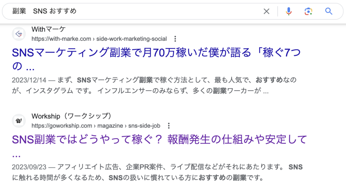Click the trailing ellipsis under the Workship result title
This screenshot has width=346, height=191.
pos(16,156)
